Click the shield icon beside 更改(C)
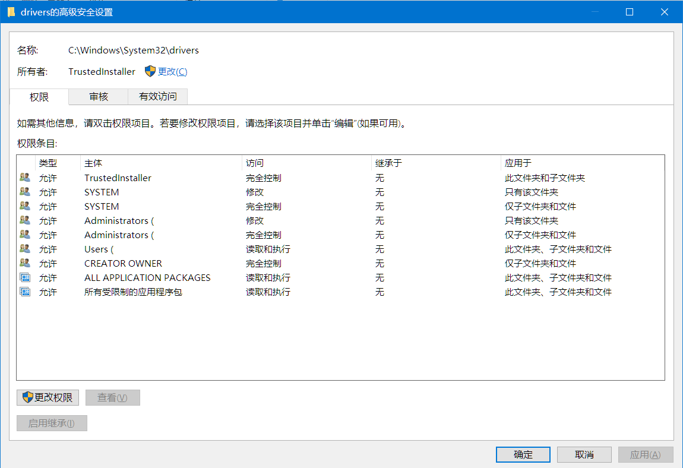Screen dimensions: 683x468 151,71
